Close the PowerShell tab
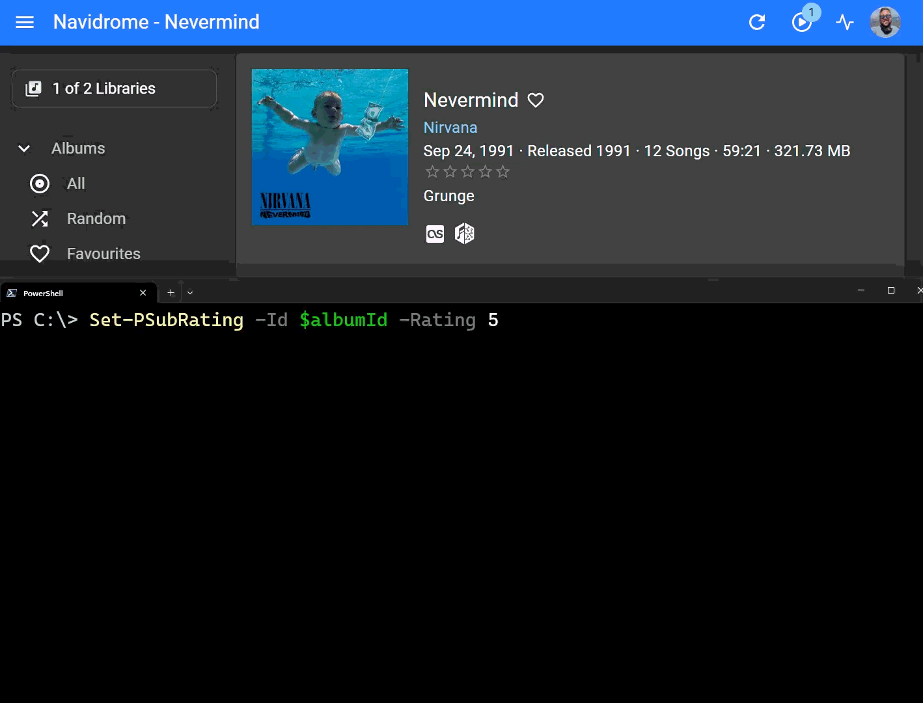This screenshot has width=923, height=703. pyautogui.click(x=143, y=293)
